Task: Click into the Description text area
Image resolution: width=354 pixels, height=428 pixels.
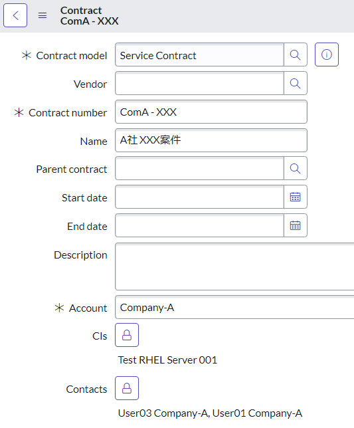Action: 234,267
